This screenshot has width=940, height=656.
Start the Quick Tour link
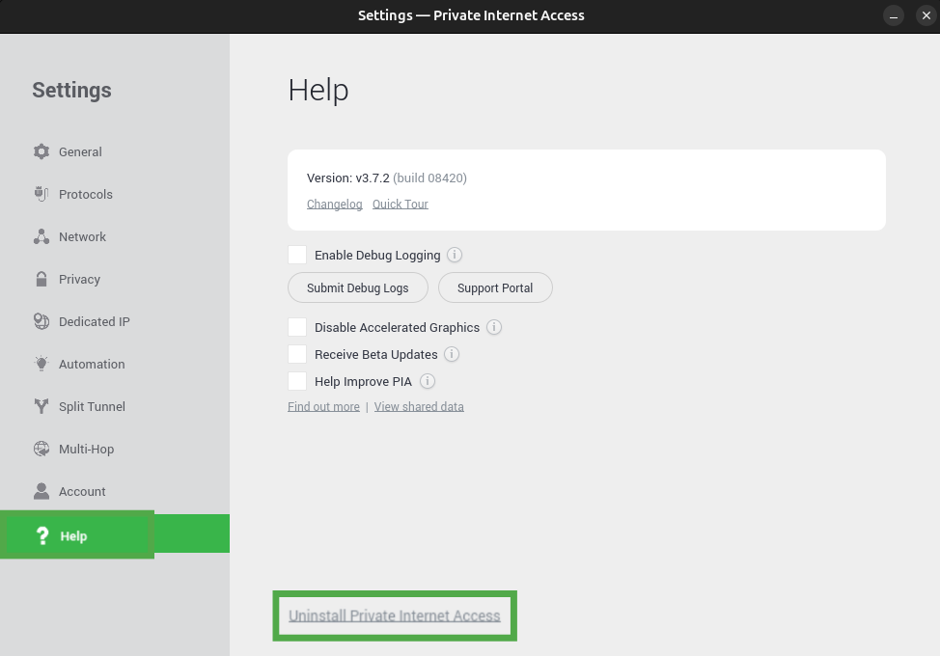pyautogui.click(x=401, y=205)
